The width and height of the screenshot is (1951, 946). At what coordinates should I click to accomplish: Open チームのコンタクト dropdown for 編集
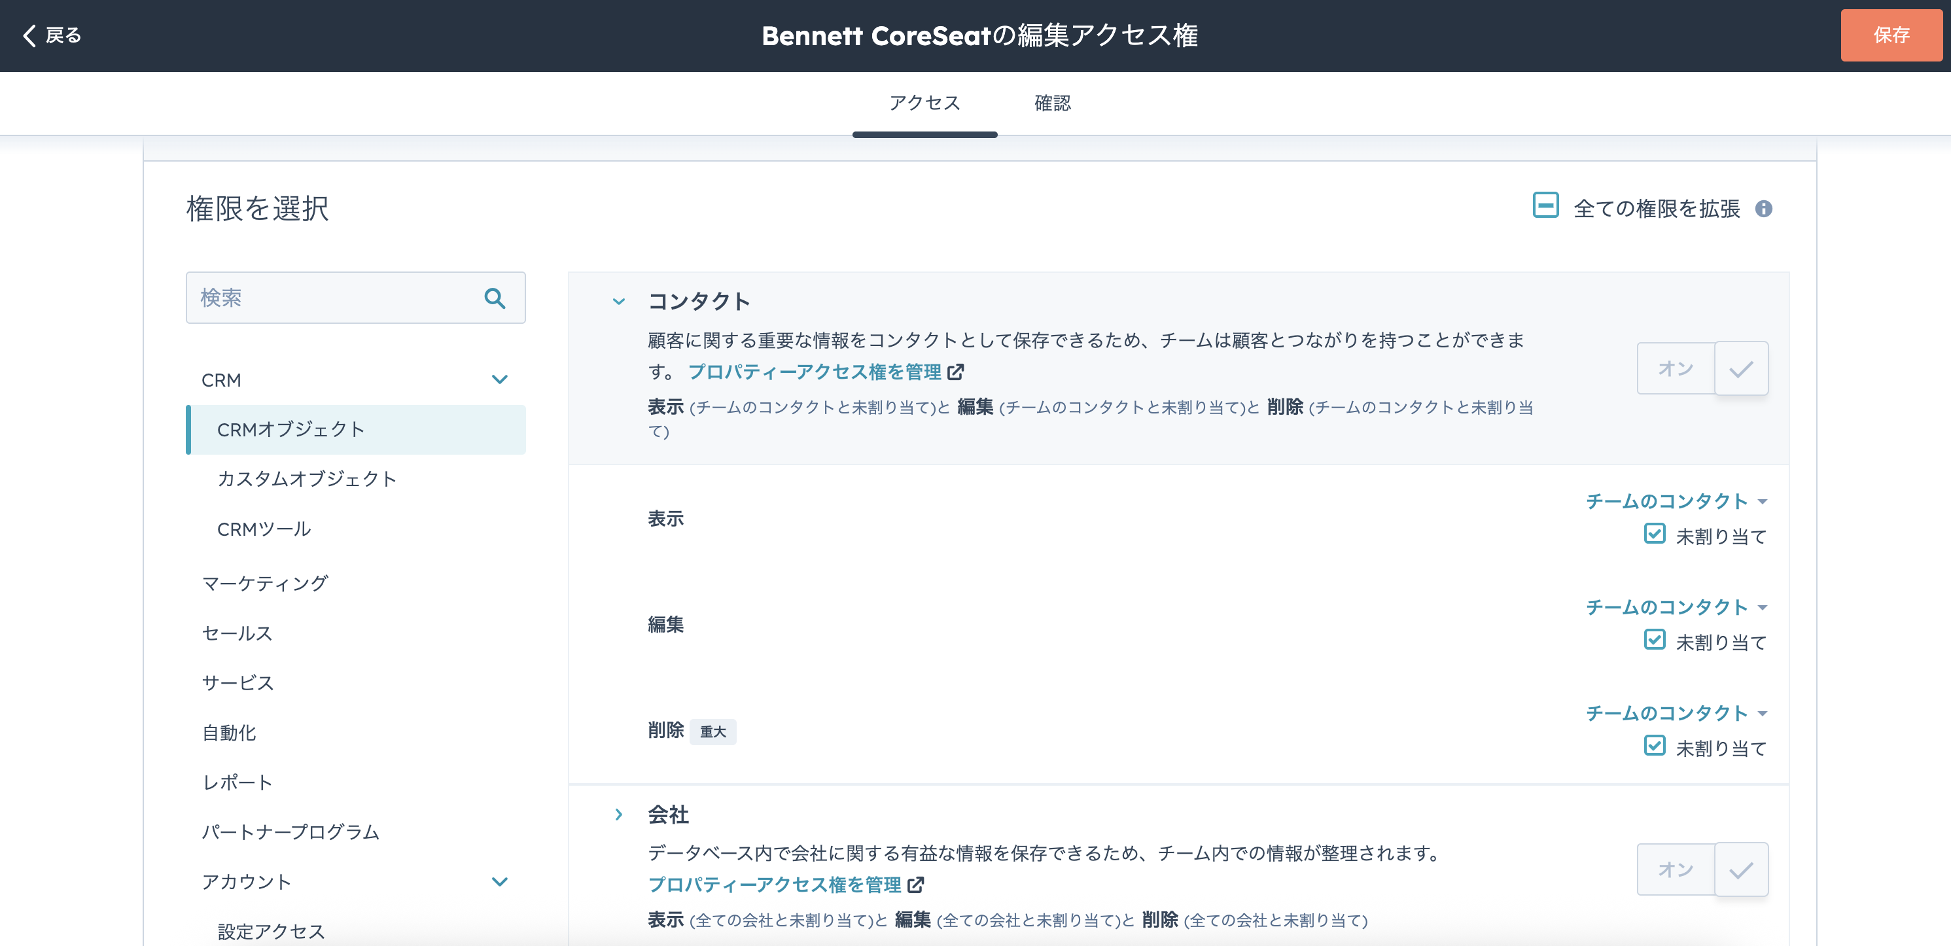pyautogui.click(x=1676, y=607)
